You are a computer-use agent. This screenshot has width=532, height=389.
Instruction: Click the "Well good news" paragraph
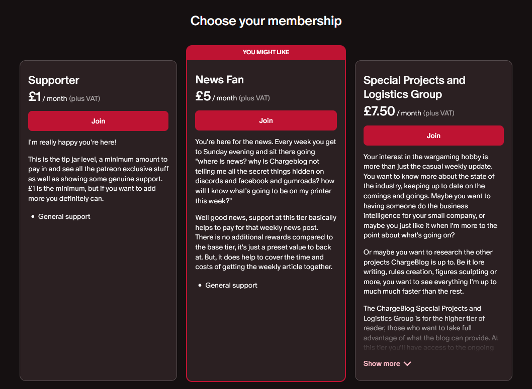coord(265,242)
